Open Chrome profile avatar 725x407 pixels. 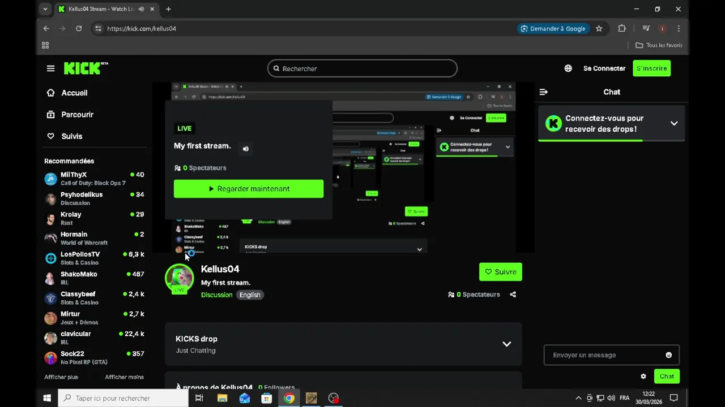662,28
